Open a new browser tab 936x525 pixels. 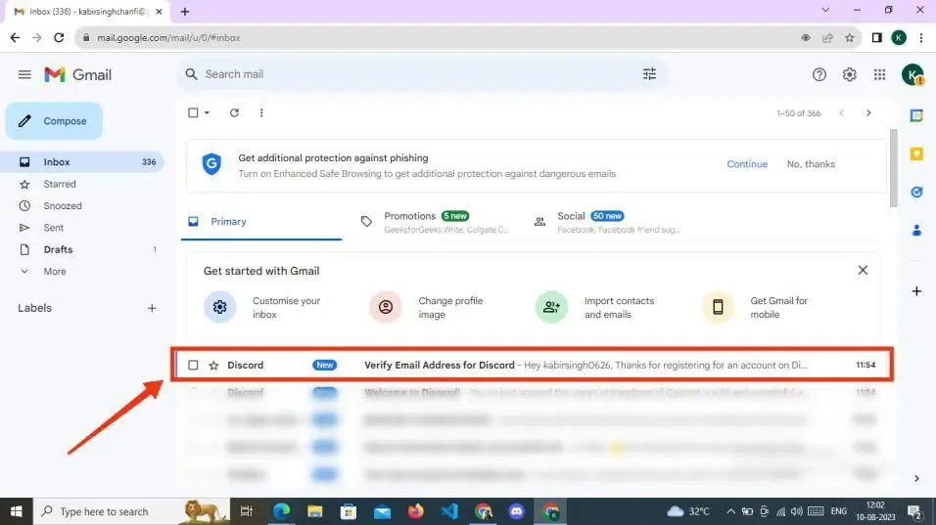point(185,12)
